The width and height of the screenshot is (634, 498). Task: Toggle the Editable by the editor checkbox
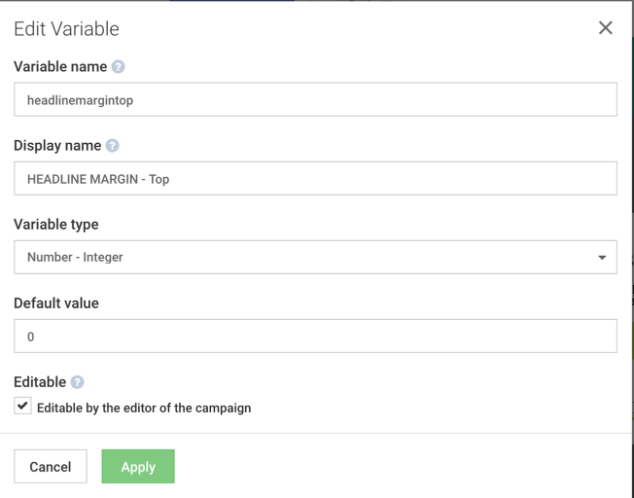(x=23, y=407)
